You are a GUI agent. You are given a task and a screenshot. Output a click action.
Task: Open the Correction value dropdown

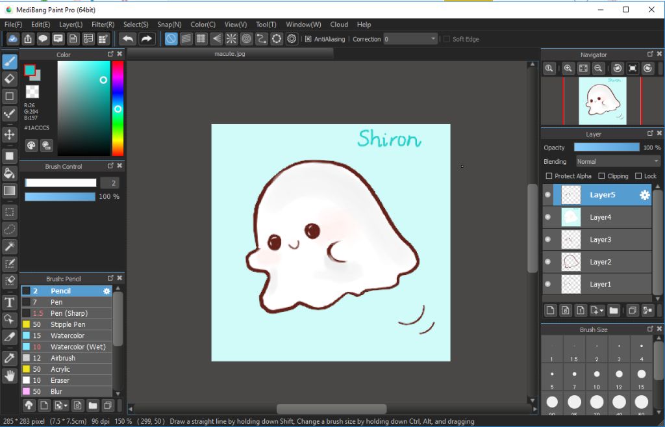click(x=410, y=39)
